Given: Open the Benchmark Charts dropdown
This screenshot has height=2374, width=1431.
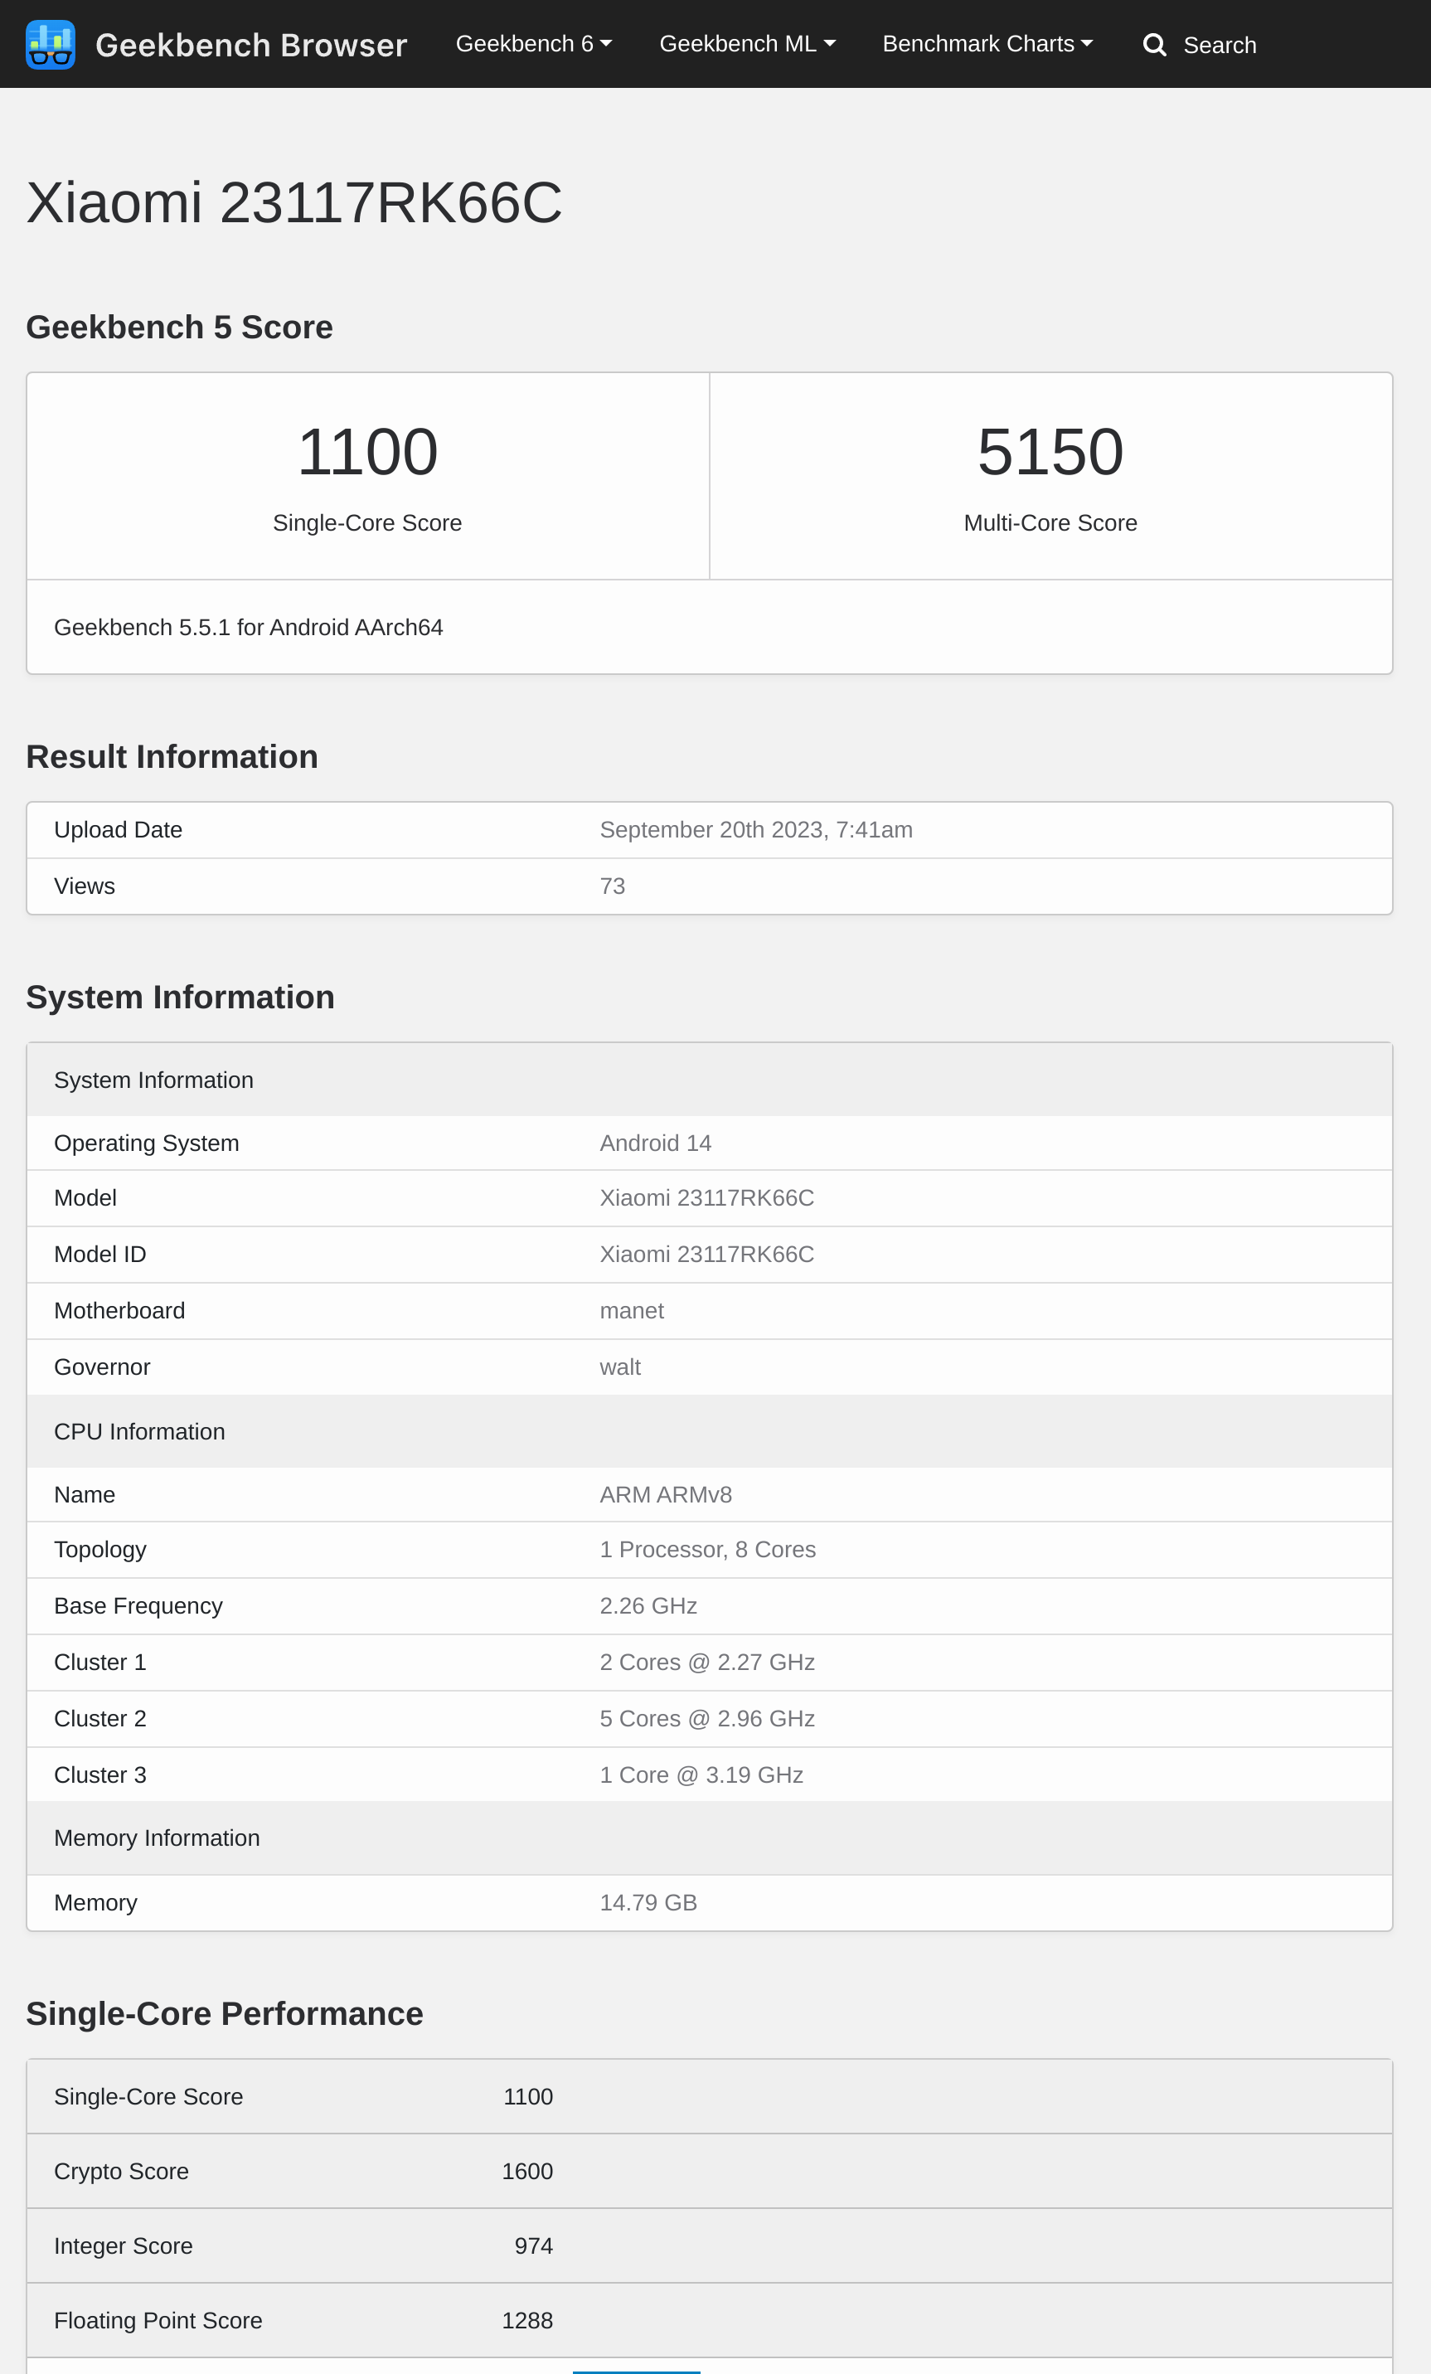Looking at the screenshot, I should (987, 44).
